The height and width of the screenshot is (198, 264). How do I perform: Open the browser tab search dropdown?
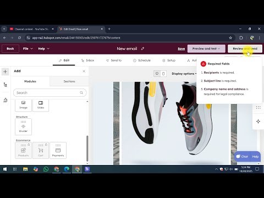[x=4, y=29]
